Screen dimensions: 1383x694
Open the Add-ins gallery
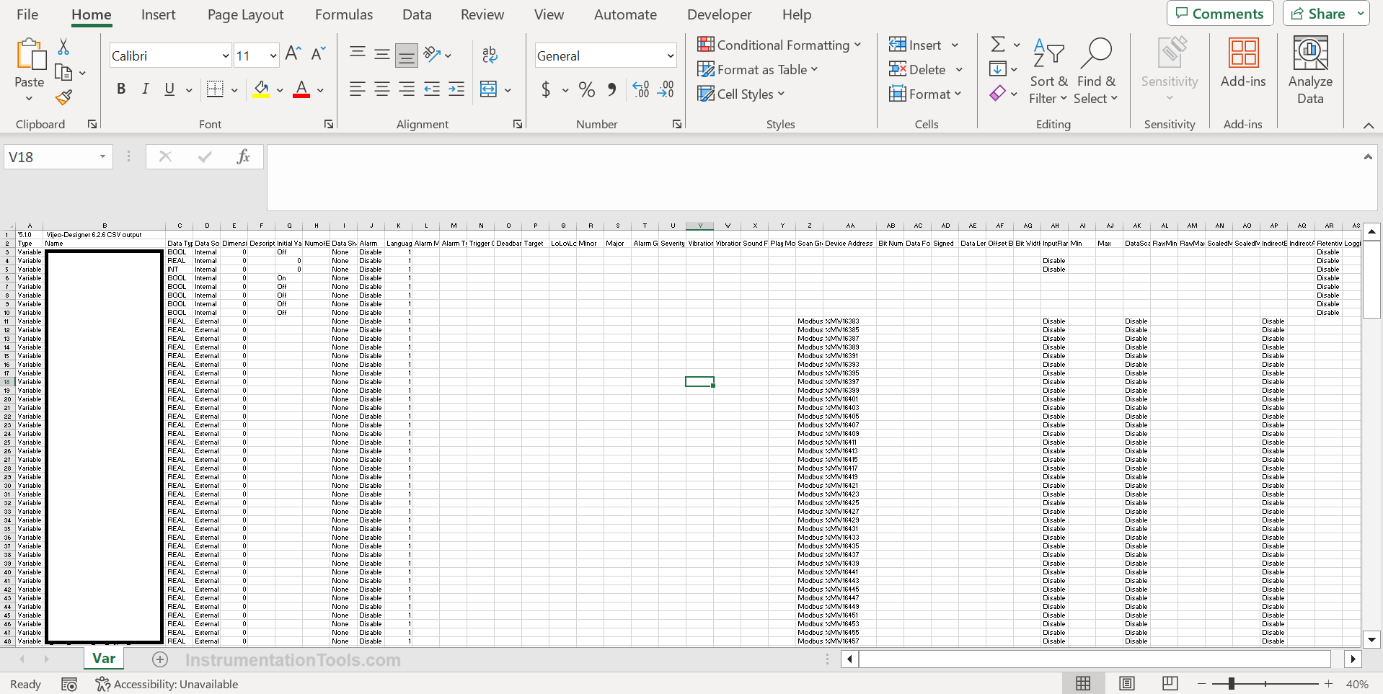[1243, 63]
